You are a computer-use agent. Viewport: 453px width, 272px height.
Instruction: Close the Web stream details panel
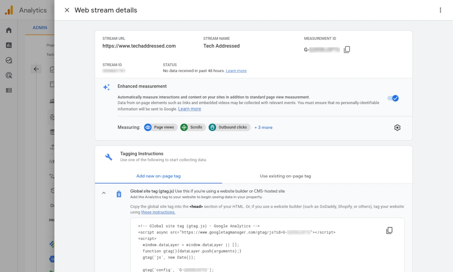coord(67,10)
